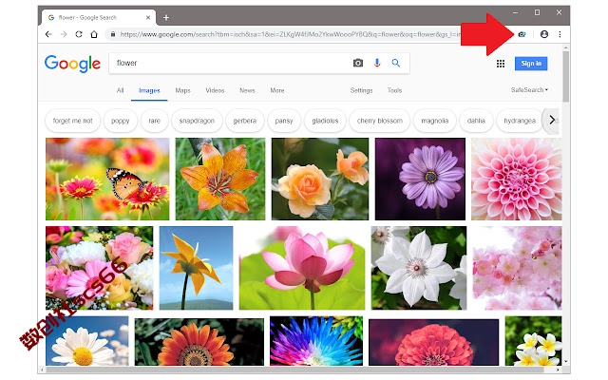Open a new tab with plus button
This screenshot has height=380, width=608.
(x=166, y=17)
